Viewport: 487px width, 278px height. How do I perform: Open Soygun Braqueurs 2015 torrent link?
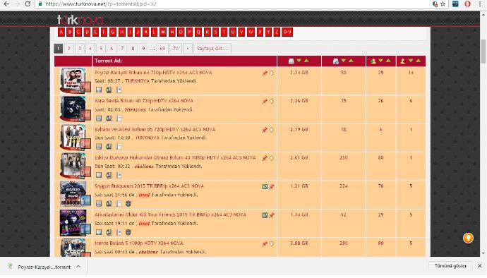tap(149, 186)
